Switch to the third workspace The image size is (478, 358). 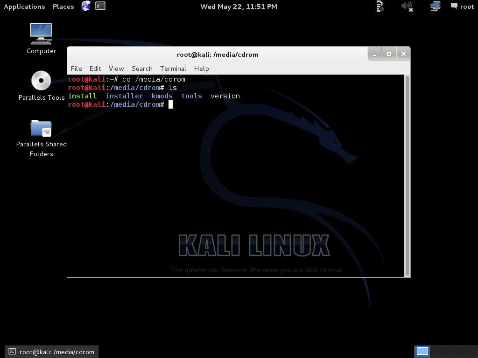click(454, 351)
